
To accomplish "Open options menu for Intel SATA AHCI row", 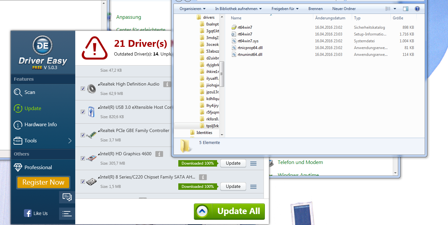I will 254,187.
